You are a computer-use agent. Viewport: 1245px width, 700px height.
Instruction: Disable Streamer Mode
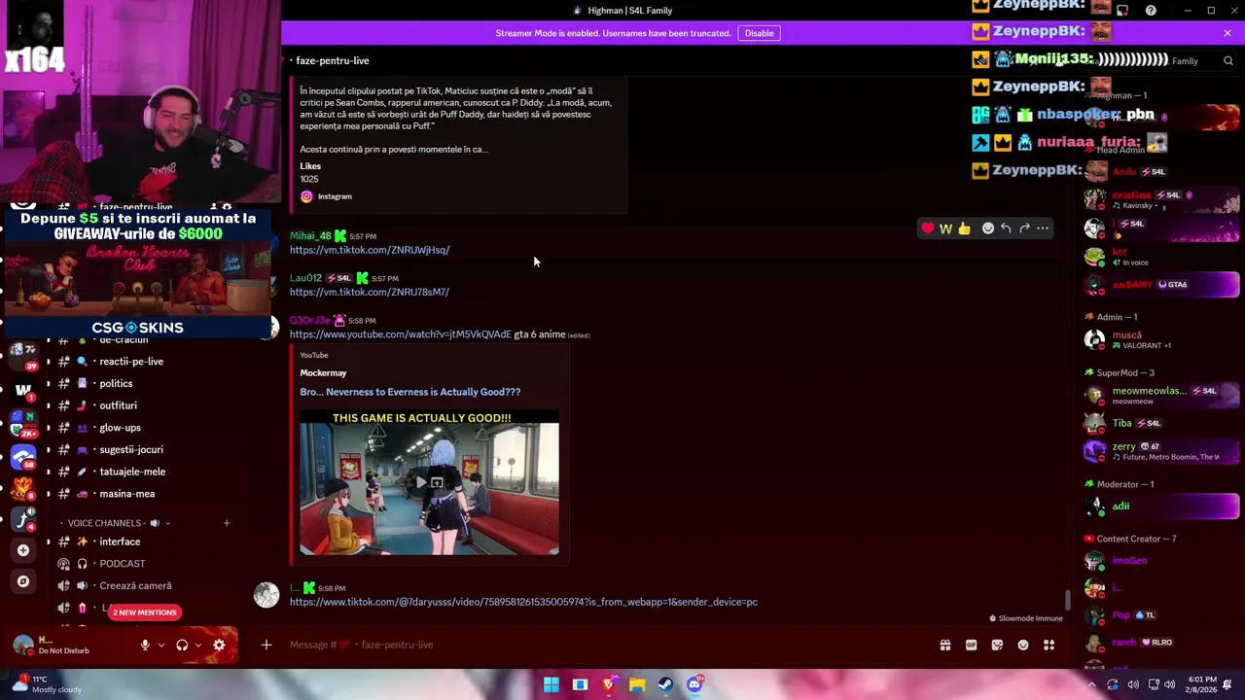759,33
